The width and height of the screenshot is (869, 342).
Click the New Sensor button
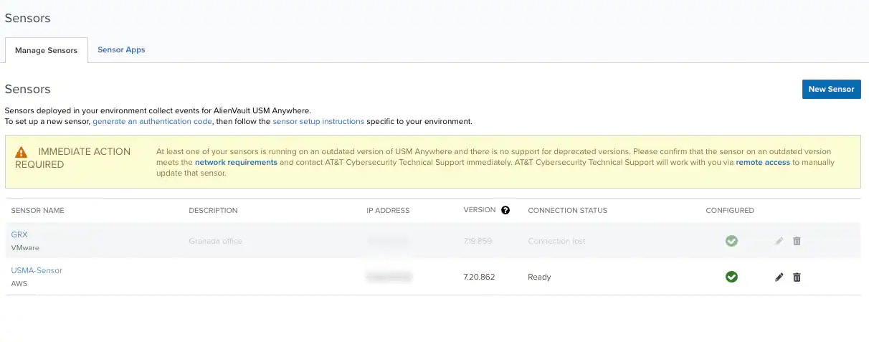(831, 89)
